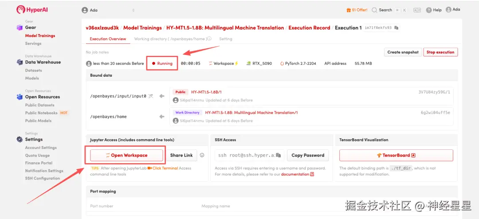Open the Help menu
Viewport: 479px width, 219px height.
point(434,10)
